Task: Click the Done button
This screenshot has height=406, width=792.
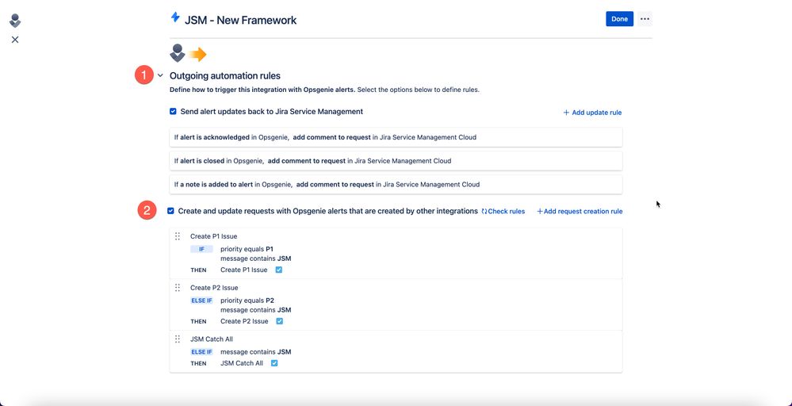Action: (x=619, y=19)
